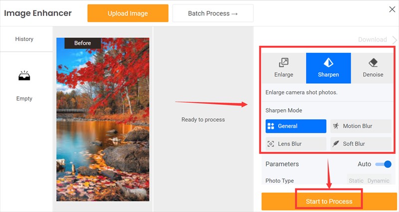The image size is (399, 212).
Task: Choose Static photo type
Action: pyautogui.click(x=356, y=181)
